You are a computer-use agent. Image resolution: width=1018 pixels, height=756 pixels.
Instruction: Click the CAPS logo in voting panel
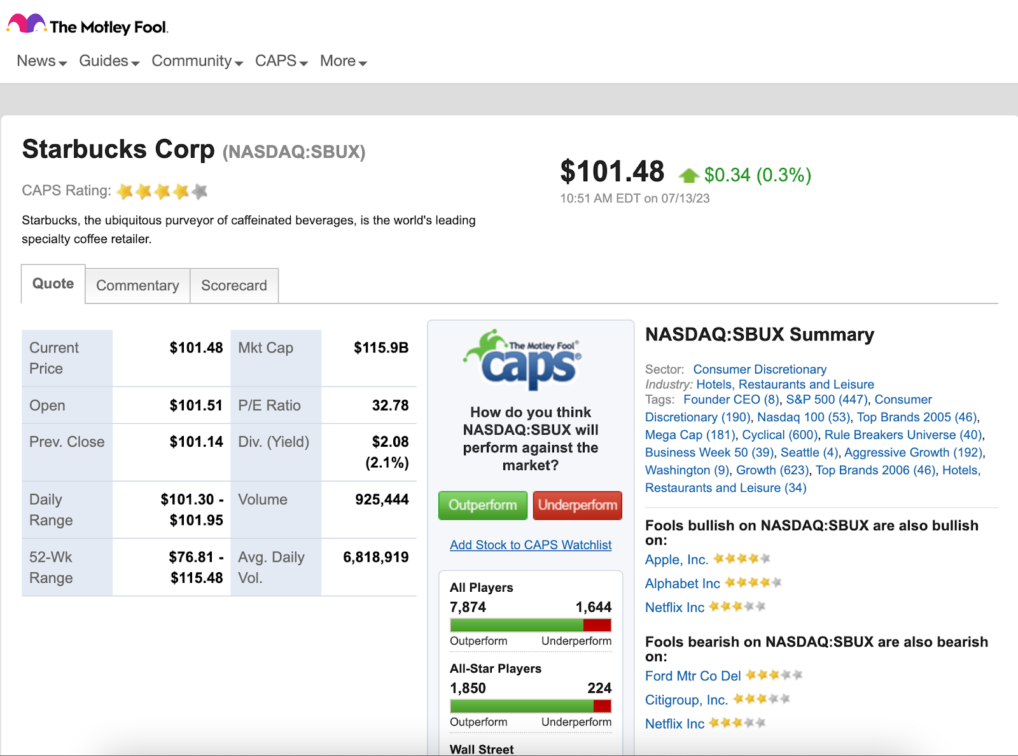pyautogui.click(x=522, y=360)
